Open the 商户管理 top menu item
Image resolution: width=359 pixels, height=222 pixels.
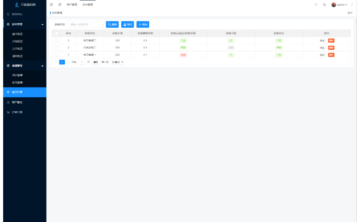[72, 5]
